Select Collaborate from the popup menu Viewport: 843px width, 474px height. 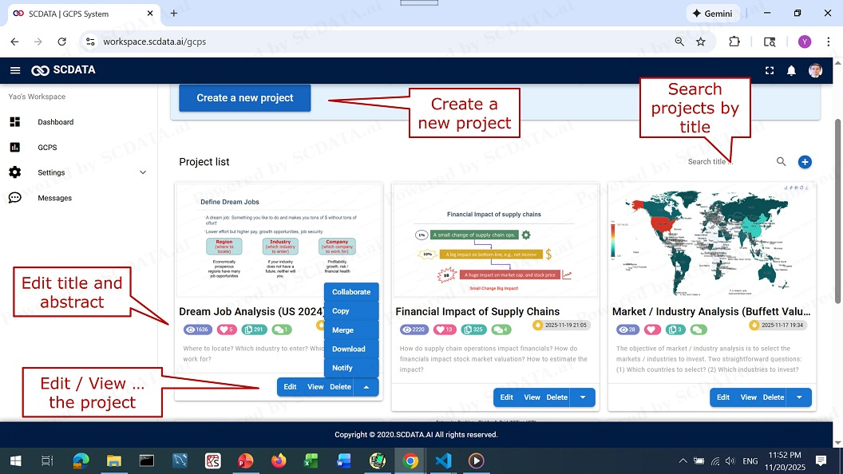351,292
